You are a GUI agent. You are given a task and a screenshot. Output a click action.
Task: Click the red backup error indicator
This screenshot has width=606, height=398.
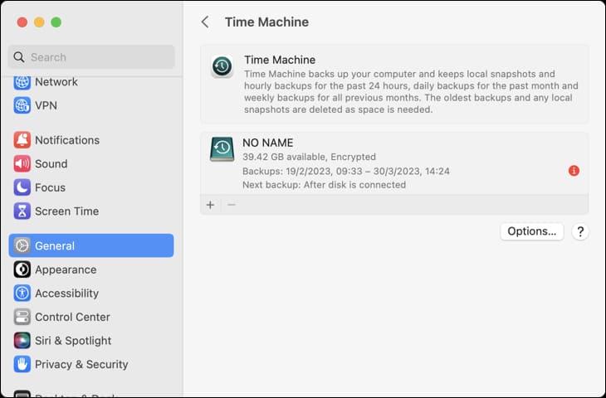[x=574, y=171]
